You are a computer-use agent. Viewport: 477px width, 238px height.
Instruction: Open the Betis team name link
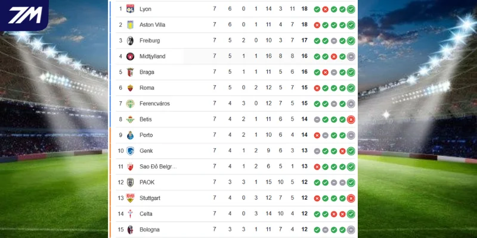tap(145, 120)
